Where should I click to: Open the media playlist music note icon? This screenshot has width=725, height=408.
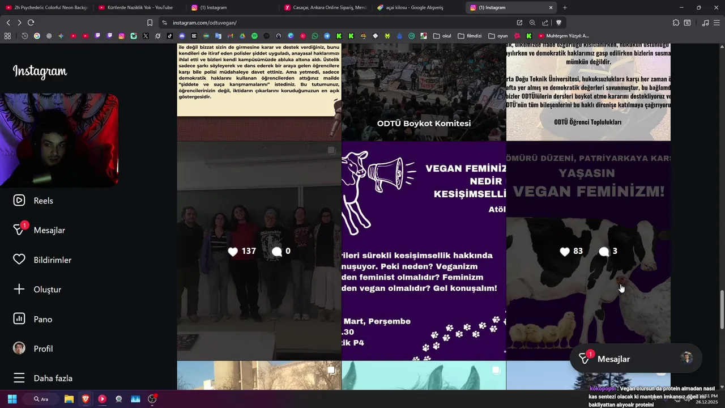705,23
